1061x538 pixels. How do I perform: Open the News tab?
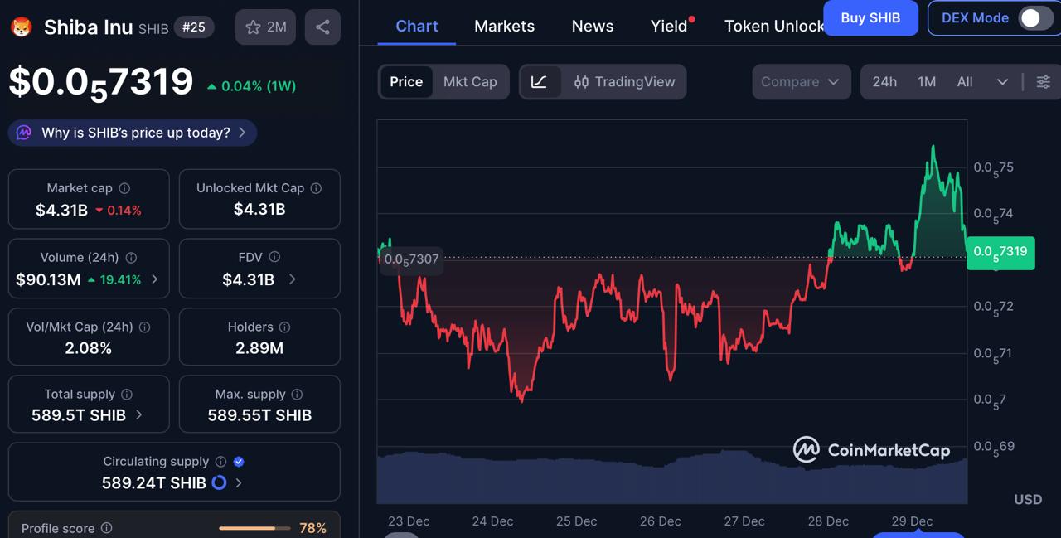coord(592,26)
